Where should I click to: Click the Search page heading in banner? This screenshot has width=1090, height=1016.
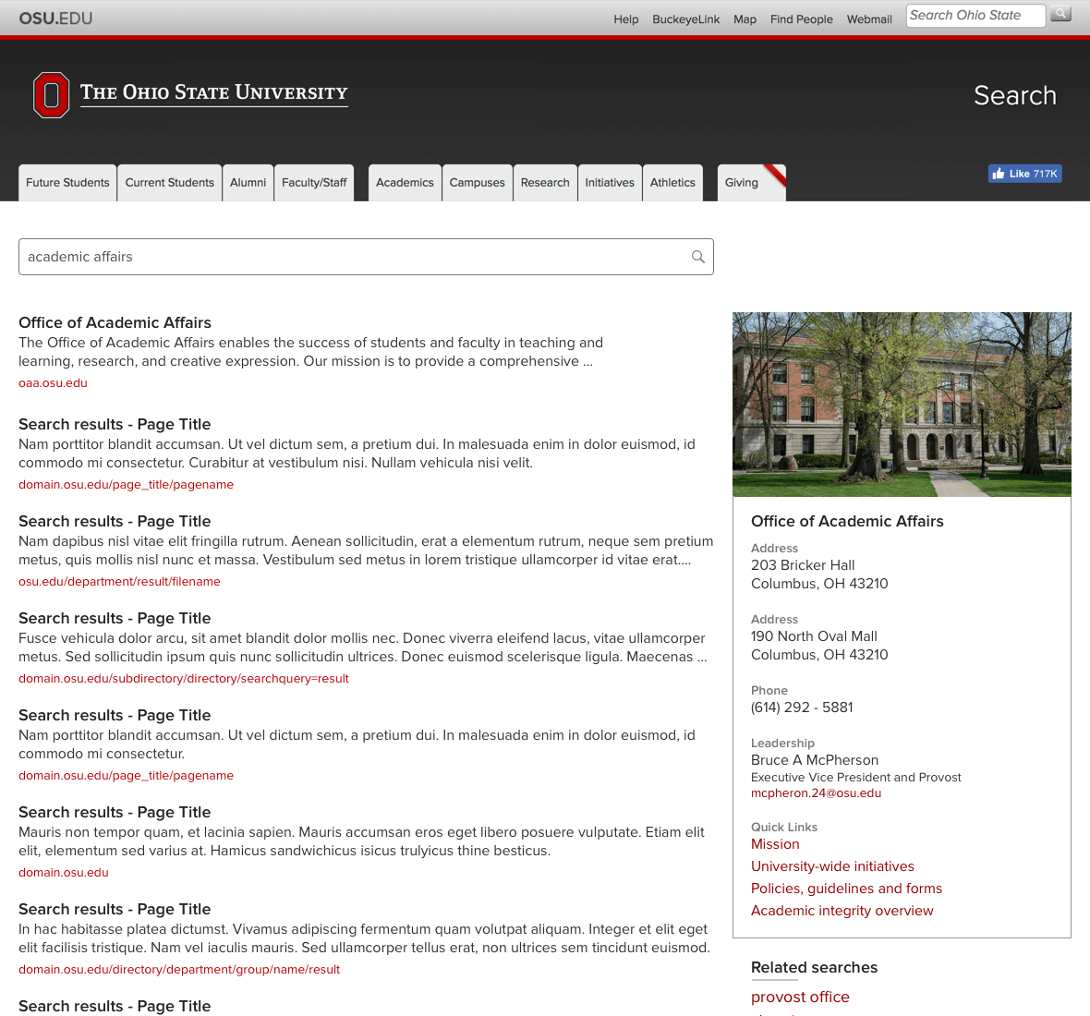(x=1015, y=95)
